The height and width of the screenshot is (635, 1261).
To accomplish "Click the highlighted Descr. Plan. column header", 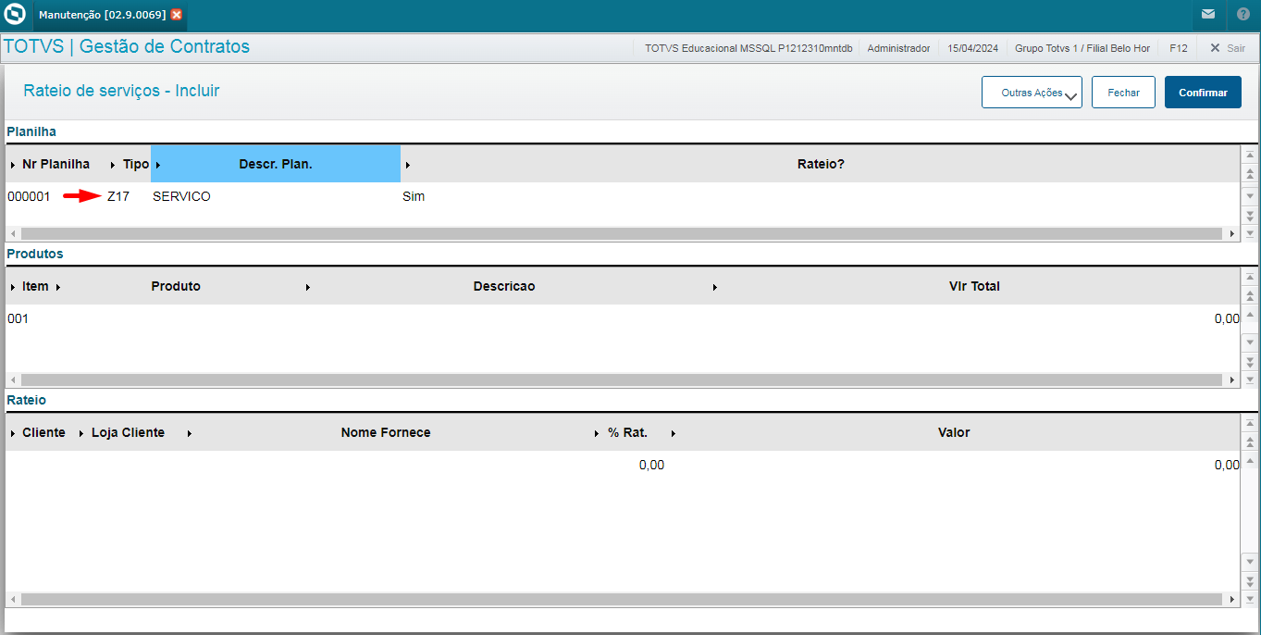I will click(x=276, y=164).
